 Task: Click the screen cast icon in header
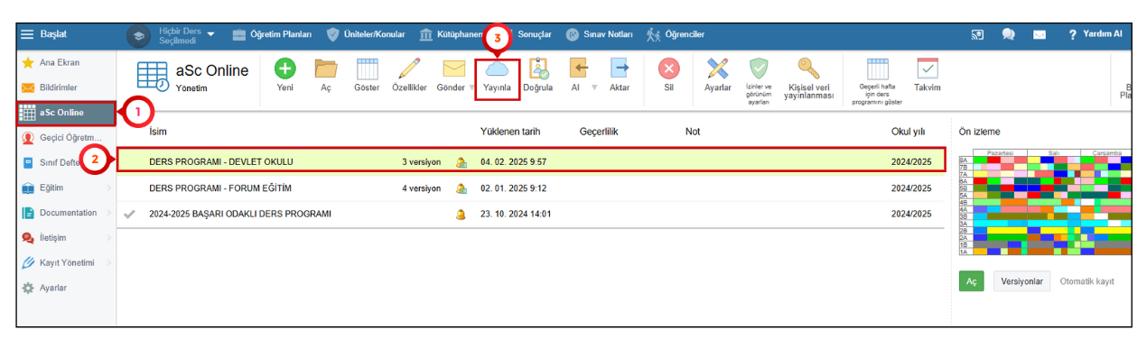tap(977, 34)
